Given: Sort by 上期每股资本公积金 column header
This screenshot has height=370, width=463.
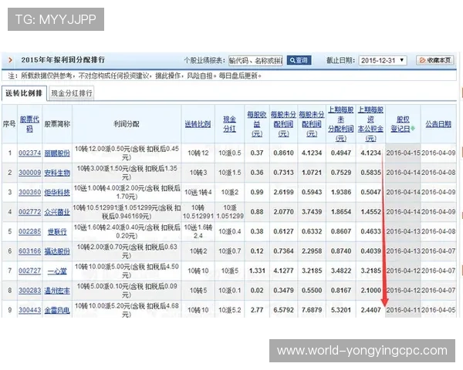Looking at the screenshot, I should [x=370, y=124].
